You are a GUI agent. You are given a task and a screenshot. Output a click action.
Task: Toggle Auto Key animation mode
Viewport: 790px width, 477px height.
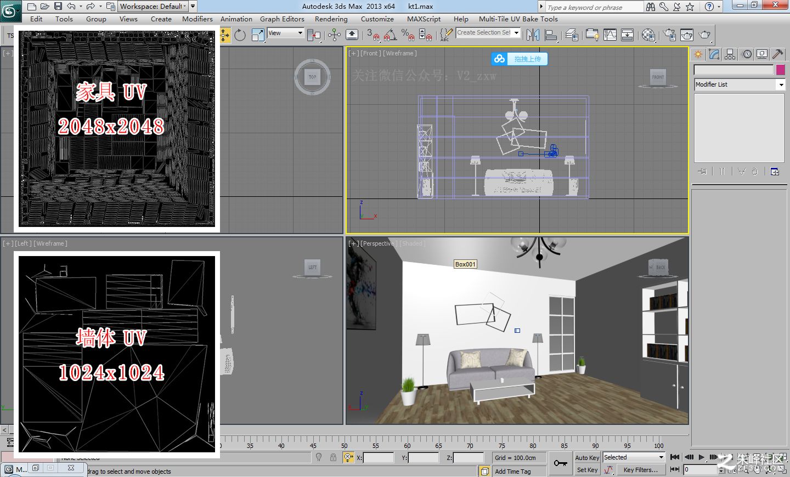click(587, 458)
